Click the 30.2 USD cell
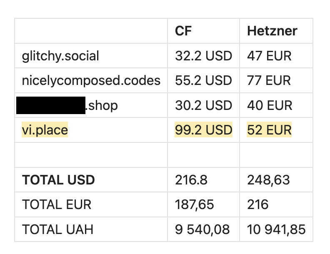The height and width of the screenshot is (254, 330). (203, 105)
